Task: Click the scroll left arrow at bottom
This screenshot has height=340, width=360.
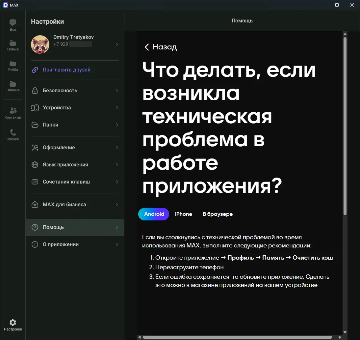Action: click(140, 337)
